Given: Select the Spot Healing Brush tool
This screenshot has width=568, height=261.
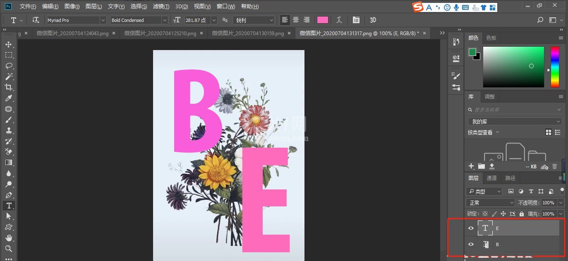Looking at the screenshot, I should coord(9,109).
